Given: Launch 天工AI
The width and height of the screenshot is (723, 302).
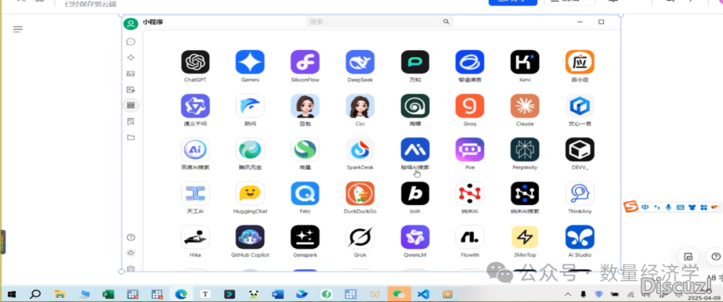Looking at the screenshot, I should (x=195, y=193).
